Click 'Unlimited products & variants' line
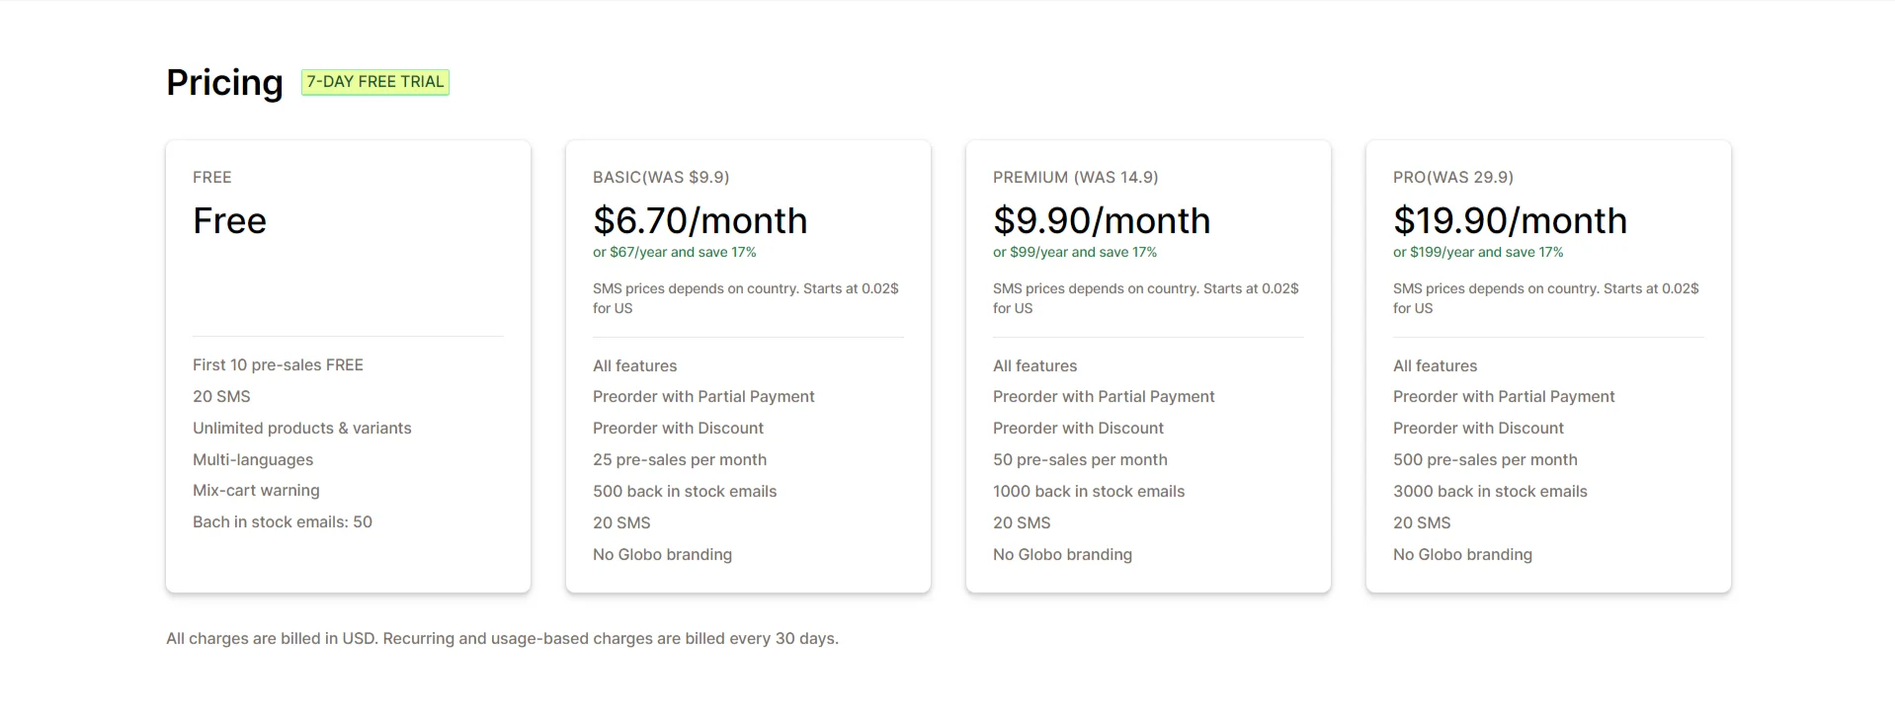Screen dimensions: 1895x709 pyautogui.click(x=302, y=429)
